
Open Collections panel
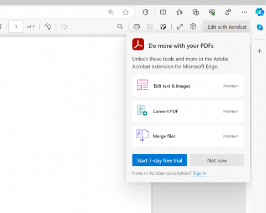click(x=196, y=12)
